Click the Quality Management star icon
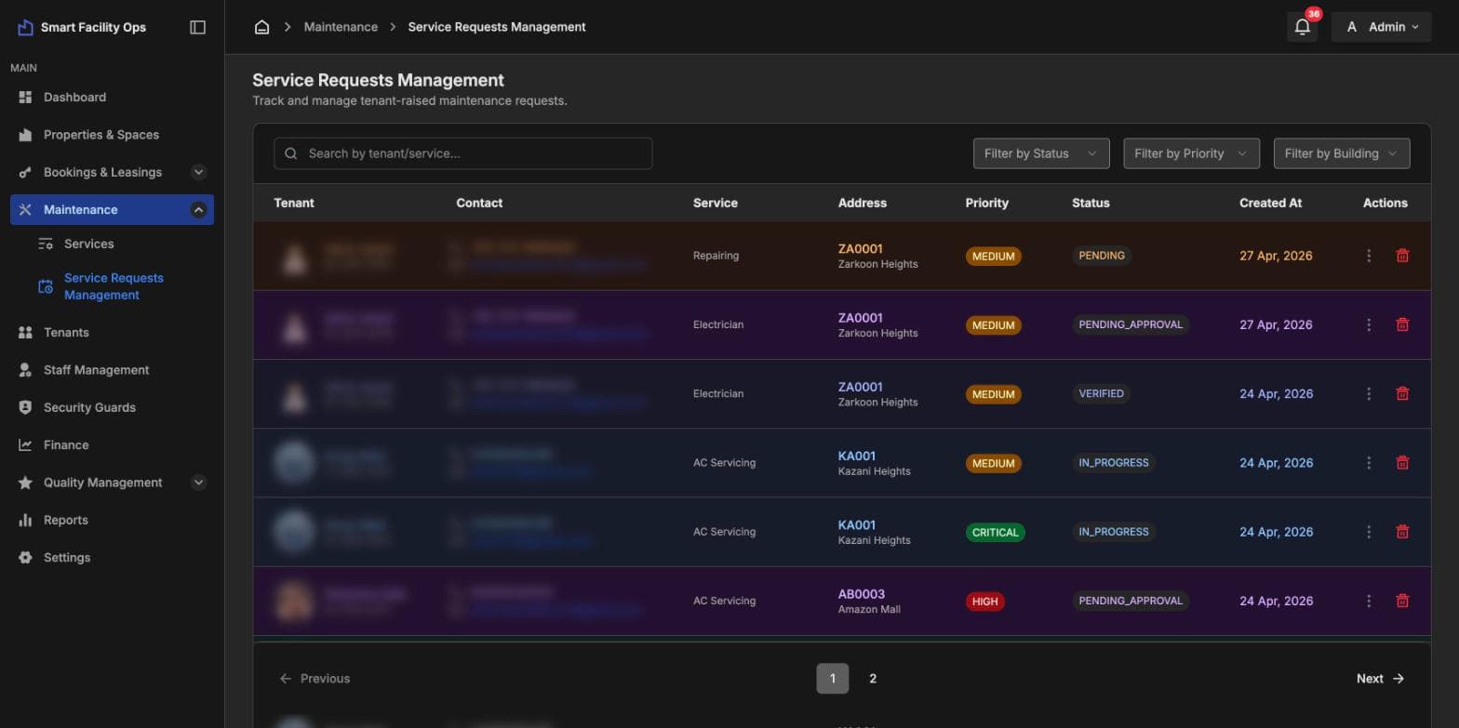 pos(25,483)
